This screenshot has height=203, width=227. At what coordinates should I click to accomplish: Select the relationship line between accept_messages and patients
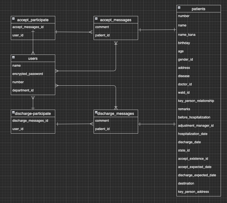tap(157, 30)
